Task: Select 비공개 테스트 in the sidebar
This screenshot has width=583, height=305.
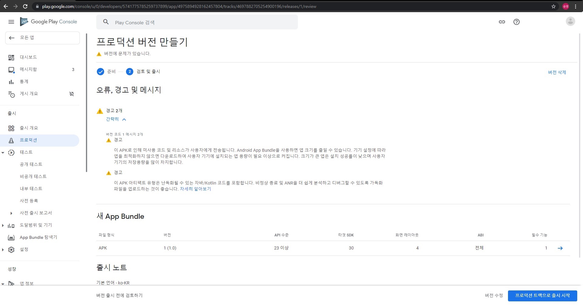Action: (x=33, y=177)
